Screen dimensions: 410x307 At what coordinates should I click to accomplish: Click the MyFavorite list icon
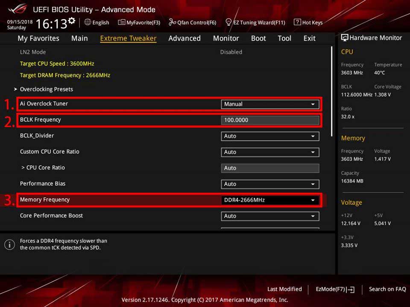pyautogui.click(x=121, y=22)
